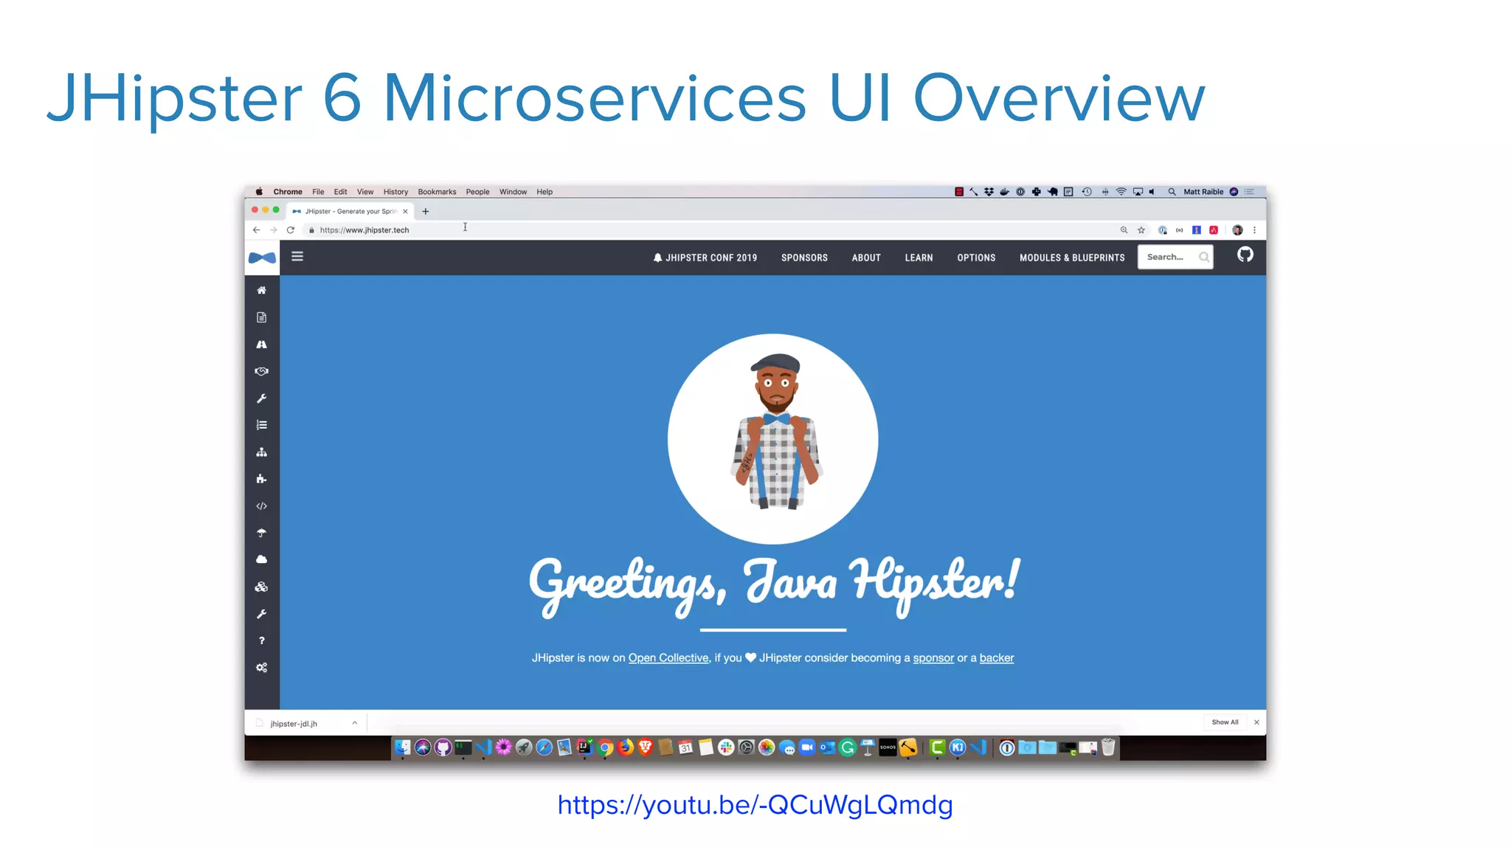Screen dimensions: 1511x850
Task: Open Modules & Blueprints nav item
Action: [x=1072, y=258]
